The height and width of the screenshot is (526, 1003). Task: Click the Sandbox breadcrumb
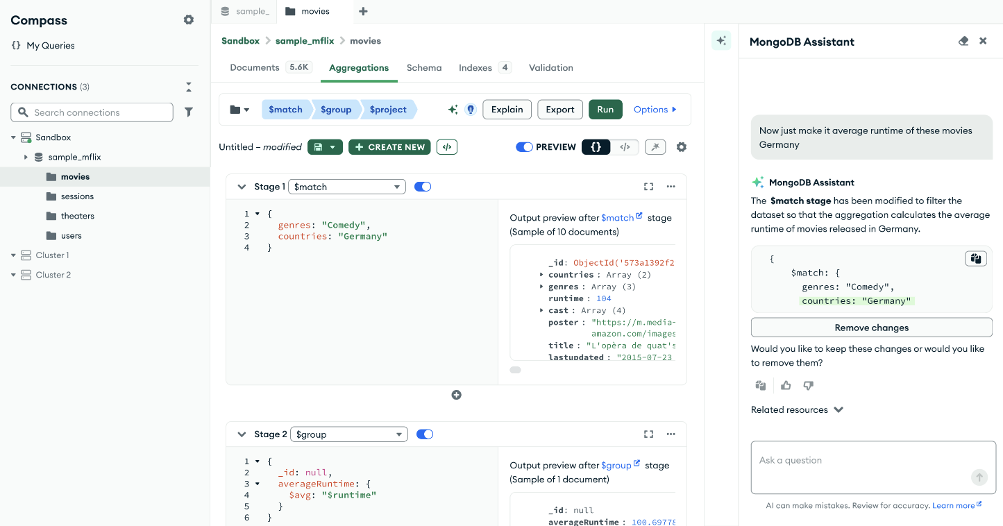click(240, 41)
